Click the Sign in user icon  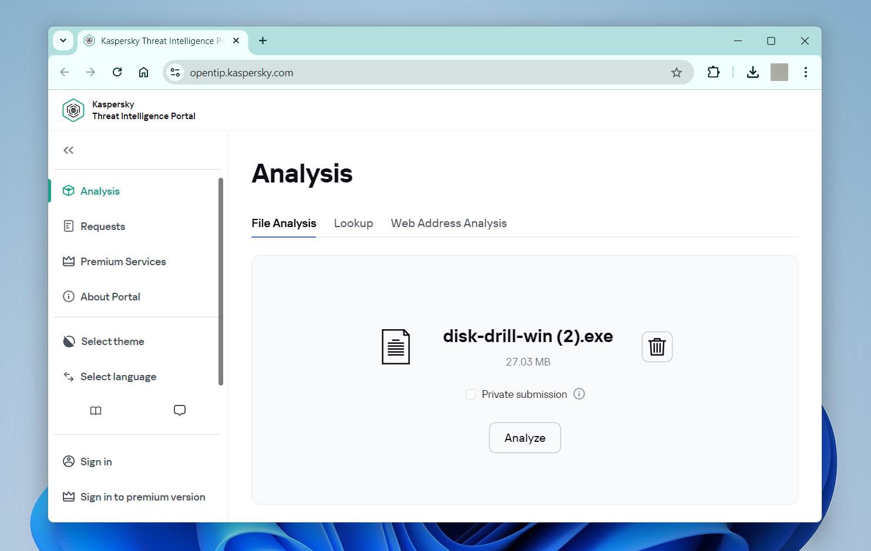(x=69, y=461)
